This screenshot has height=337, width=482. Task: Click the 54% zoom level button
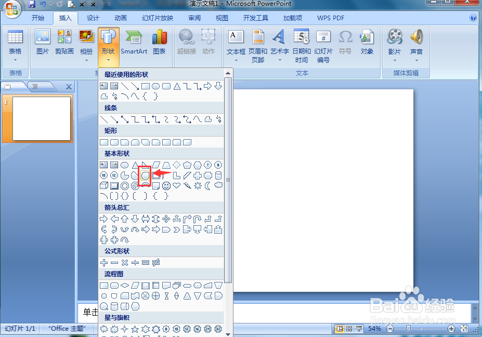pyautogui.click(x=374, y=329)
